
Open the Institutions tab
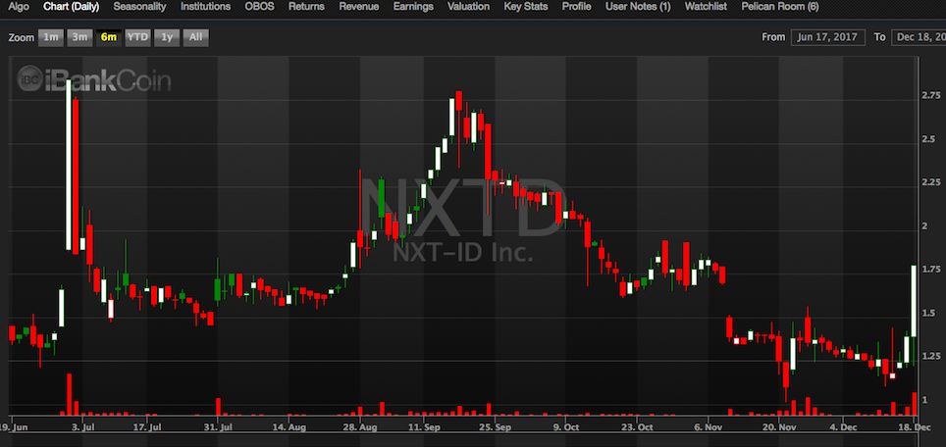tap(205, 7)
